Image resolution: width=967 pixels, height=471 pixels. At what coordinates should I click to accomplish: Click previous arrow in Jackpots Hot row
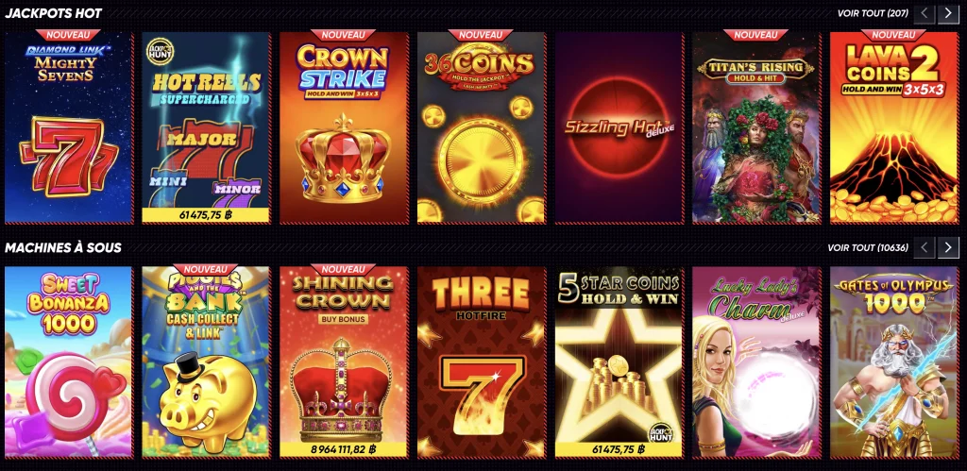[x=925, y=13]
